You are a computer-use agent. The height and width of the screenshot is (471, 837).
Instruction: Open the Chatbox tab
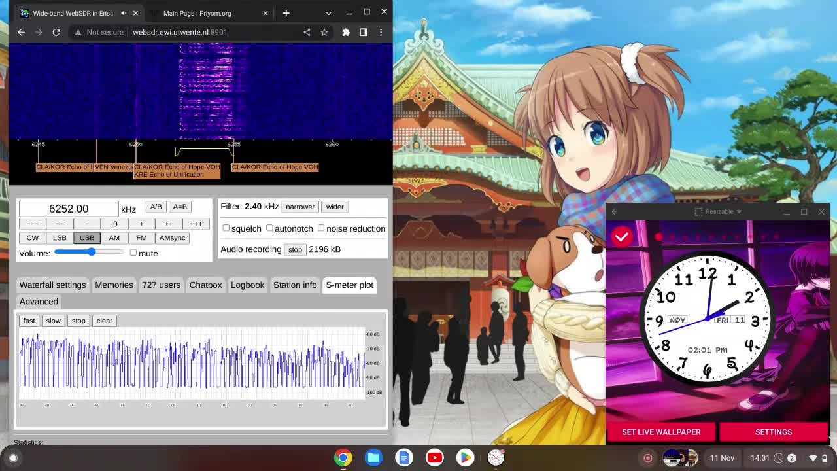pyautogui.click(x=205, y=285)
